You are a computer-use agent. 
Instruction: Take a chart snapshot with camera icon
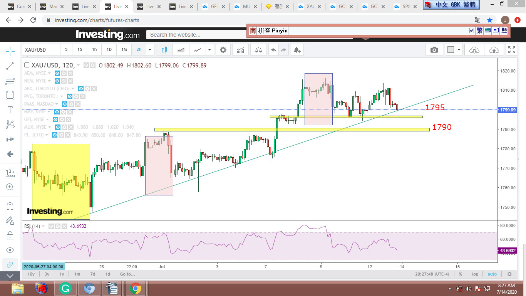click(434, 50)
